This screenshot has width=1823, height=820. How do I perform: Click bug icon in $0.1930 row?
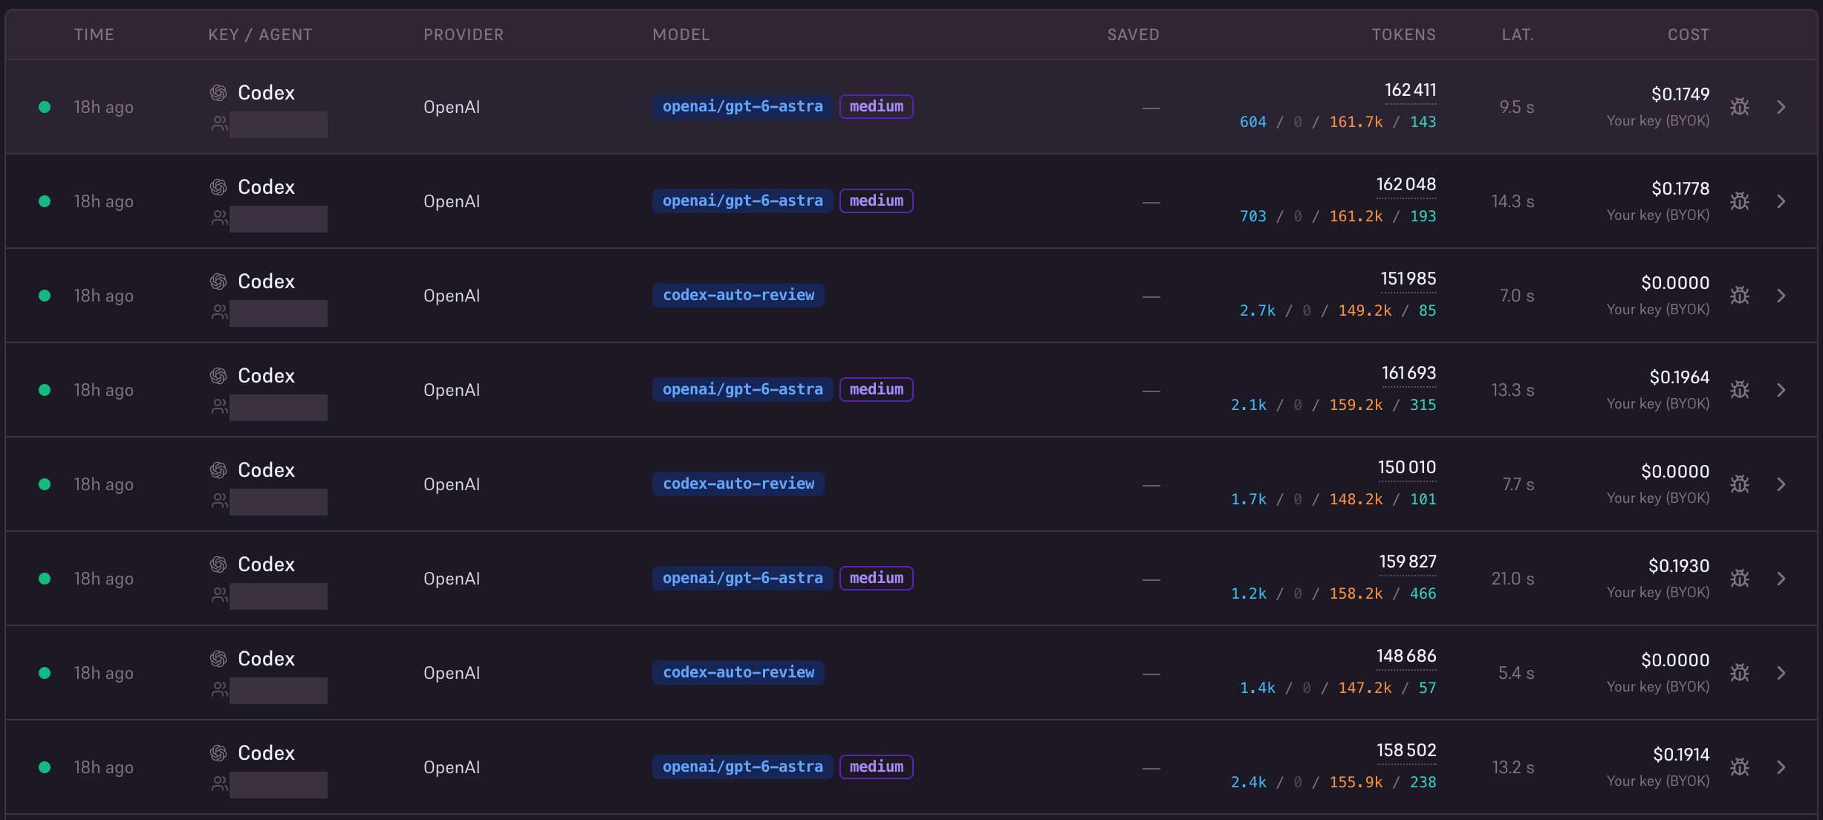click(1739, 579)
